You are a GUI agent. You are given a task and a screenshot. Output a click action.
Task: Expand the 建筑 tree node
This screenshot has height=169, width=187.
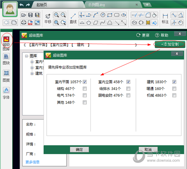pyautogui.click(x=32, y=74)
